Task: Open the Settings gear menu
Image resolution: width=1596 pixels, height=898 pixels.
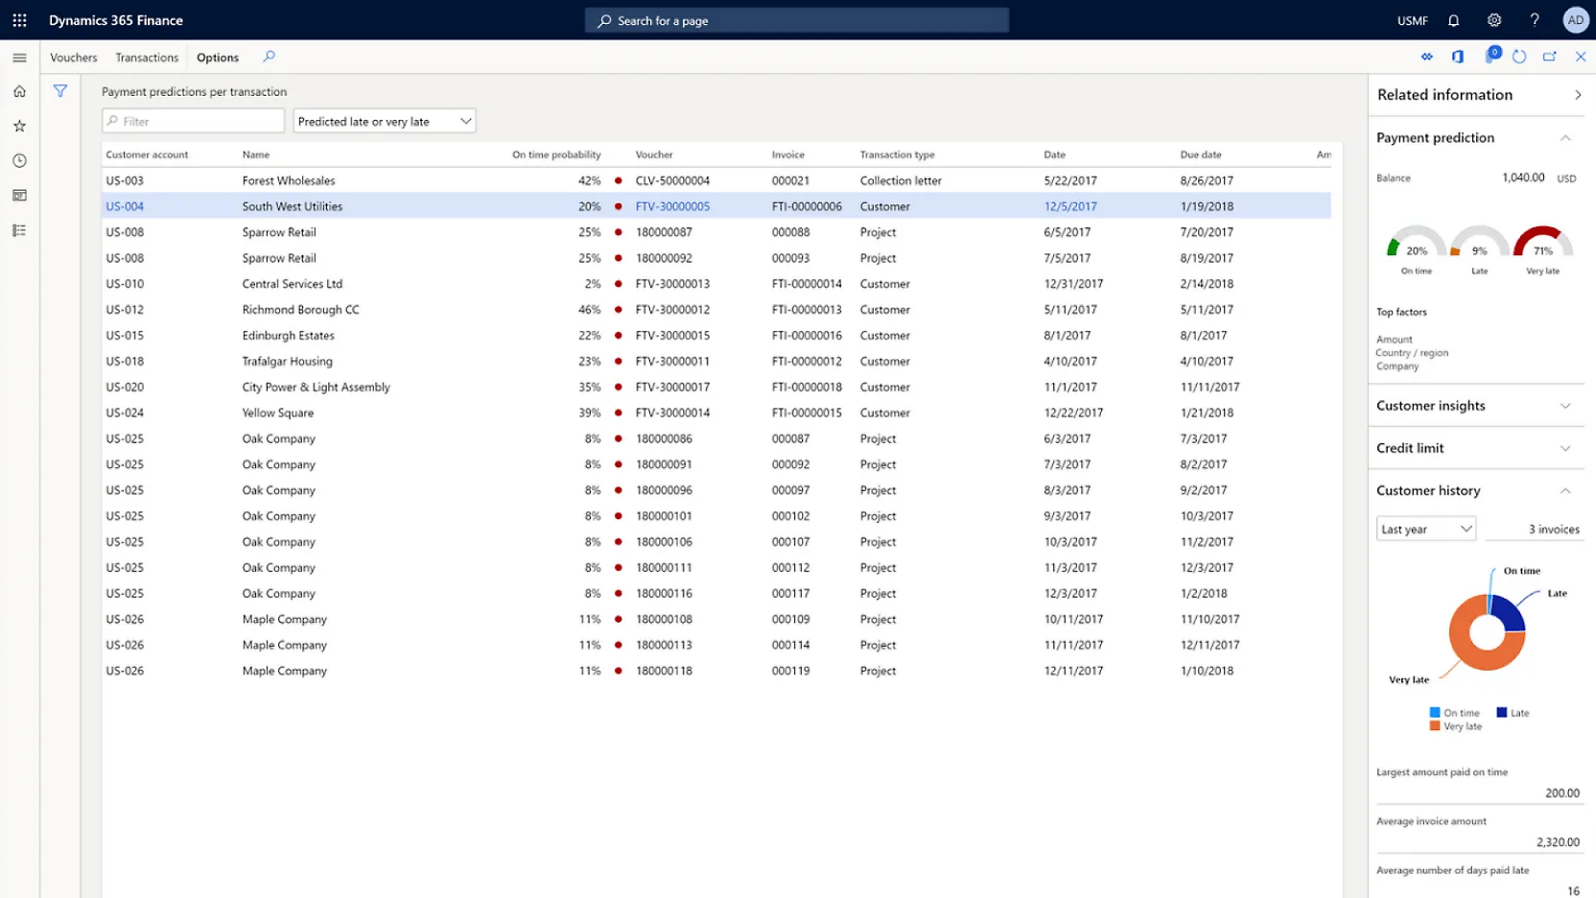Action: tap(1493, 20)
